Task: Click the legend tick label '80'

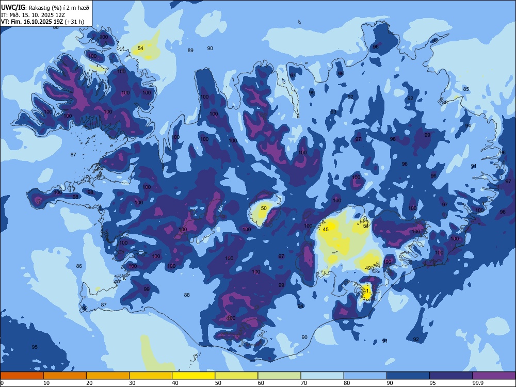Action: point(347,383)
